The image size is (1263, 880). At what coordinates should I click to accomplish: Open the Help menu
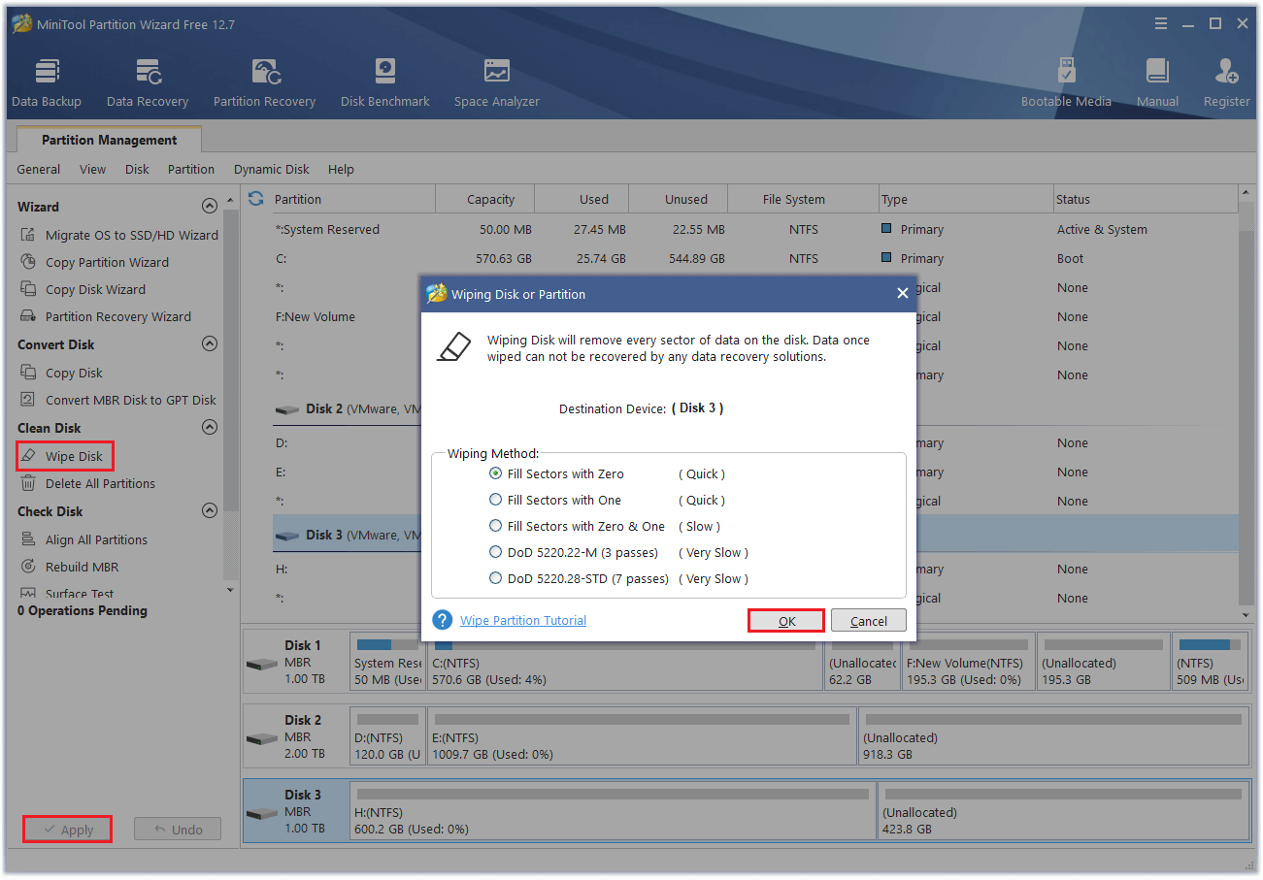(341, 169)
